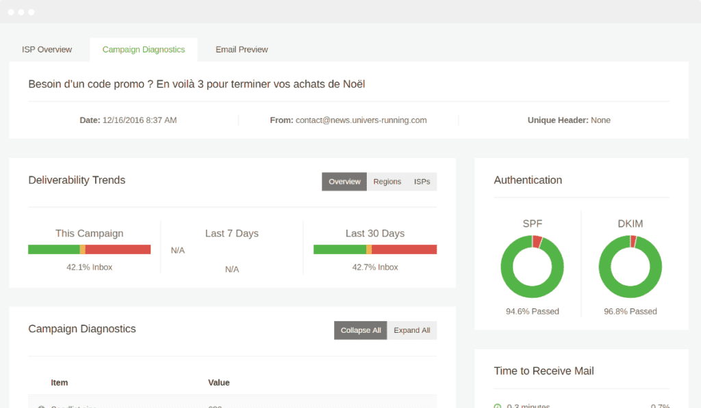This screenshot has height=408, width=701.
Task: Click the '42.1% Inbox' value
Action: (90, 267)
